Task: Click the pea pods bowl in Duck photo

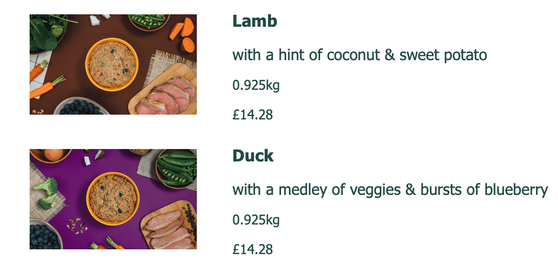Action: coord(176,168)
